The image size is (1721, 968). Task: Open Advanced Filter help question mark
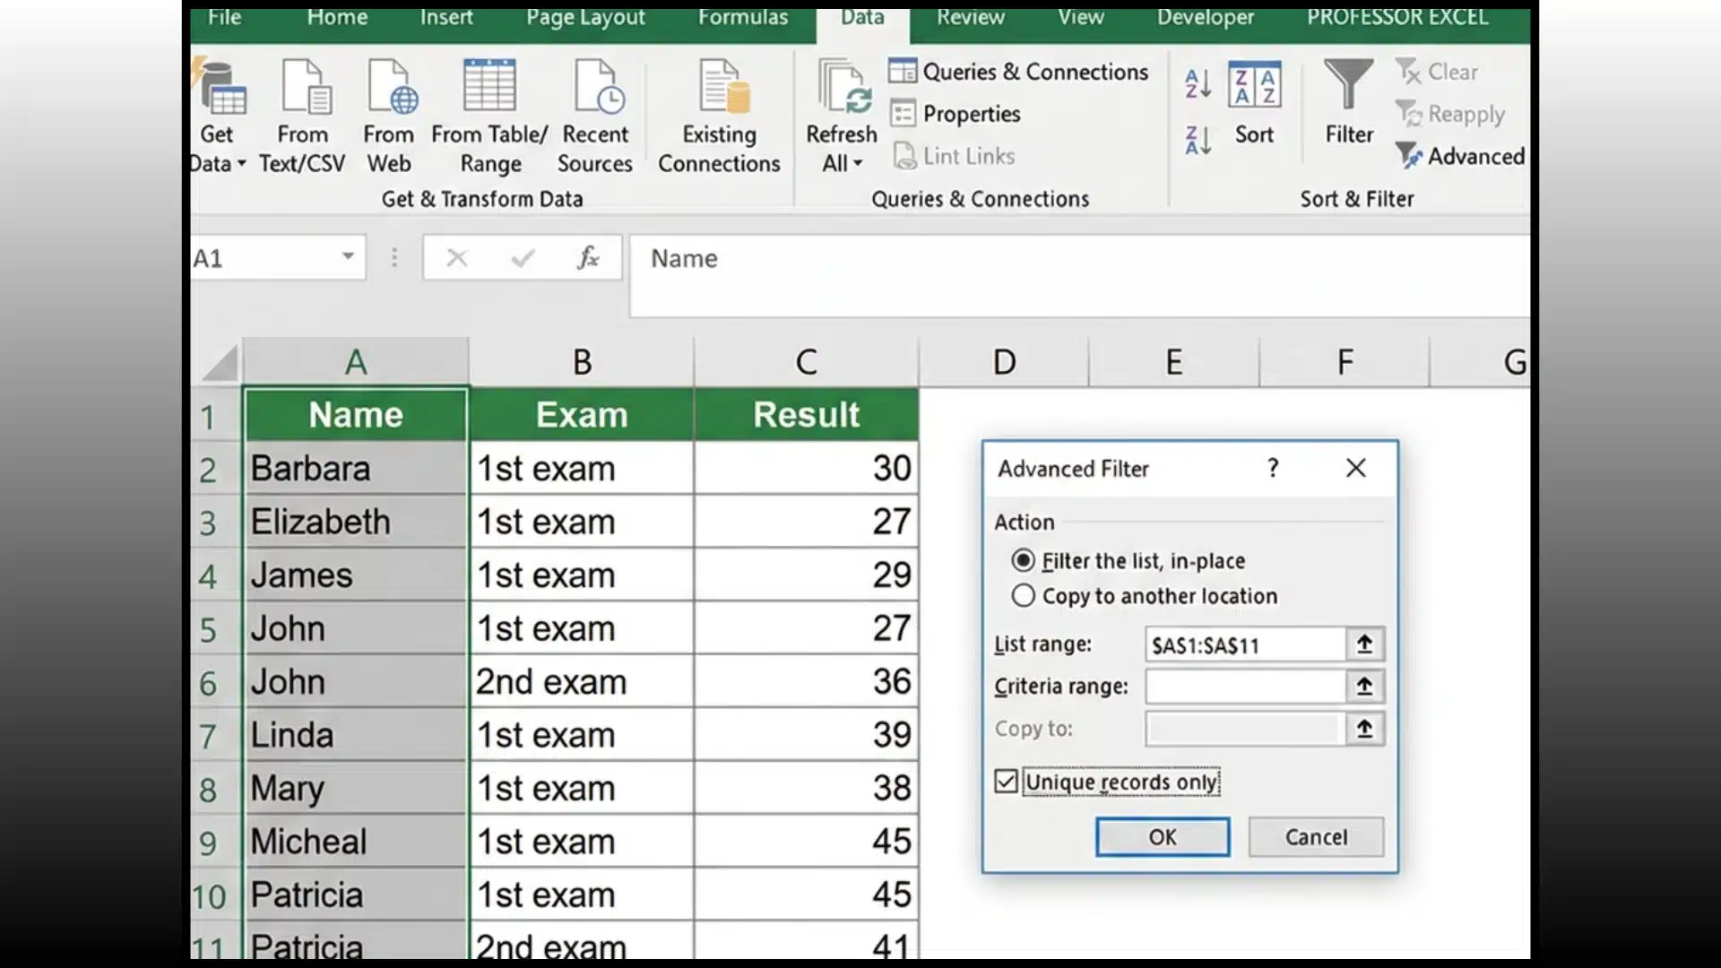click(1273, 468)
